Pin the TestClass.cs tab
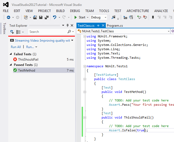Screen dimensions: 174x142 point(98,26)
